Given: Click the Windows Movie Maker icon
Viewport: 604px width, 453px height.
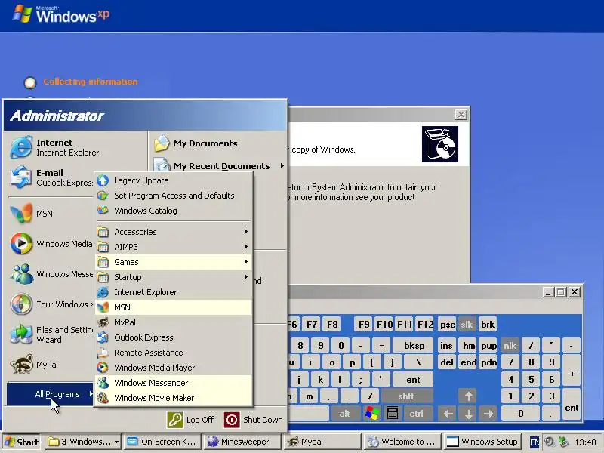Looking at the screenshot, I should 103,398.
